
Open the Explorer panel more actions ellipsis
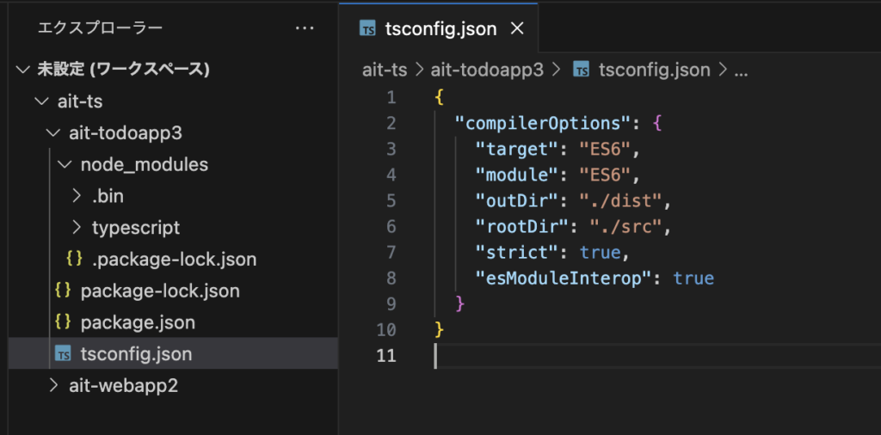tap(304, 28)
